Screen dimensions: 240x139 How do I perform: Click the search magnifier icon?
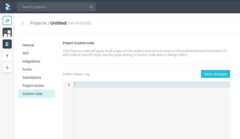click(91, 7)
